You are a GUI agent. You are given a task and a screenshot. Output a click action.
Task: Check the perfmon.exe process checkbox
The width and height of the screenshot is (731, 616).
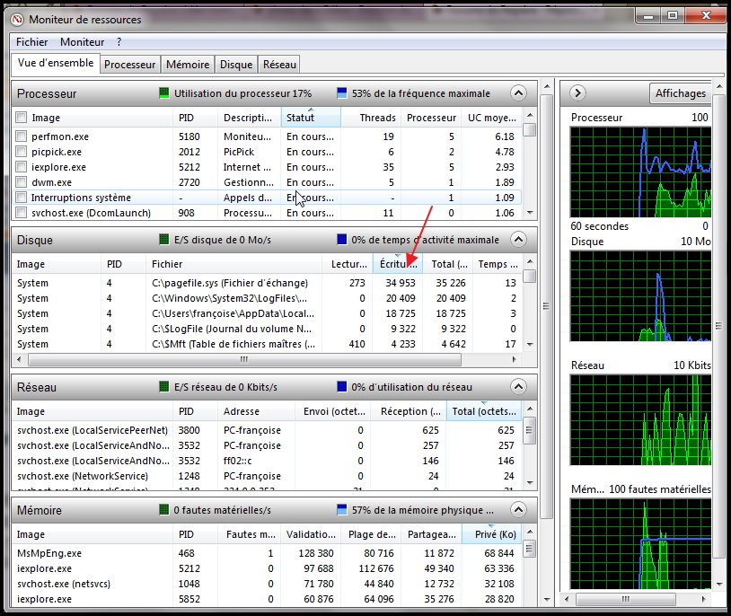point(21,136)
